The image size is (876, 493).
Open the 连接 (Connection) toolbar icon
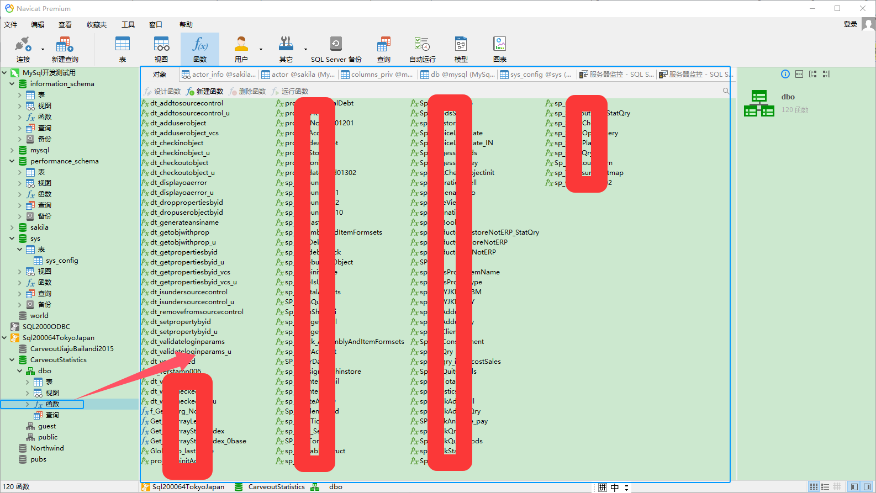(x=23, y=49)
